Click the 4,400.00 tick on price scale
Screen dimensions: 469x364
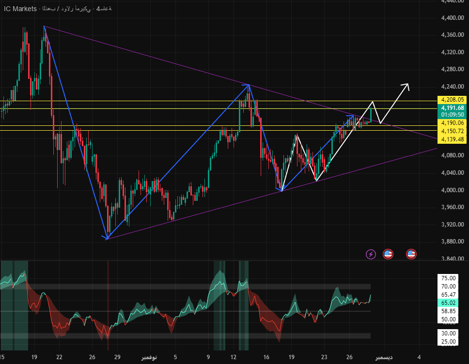coord(452,18)
